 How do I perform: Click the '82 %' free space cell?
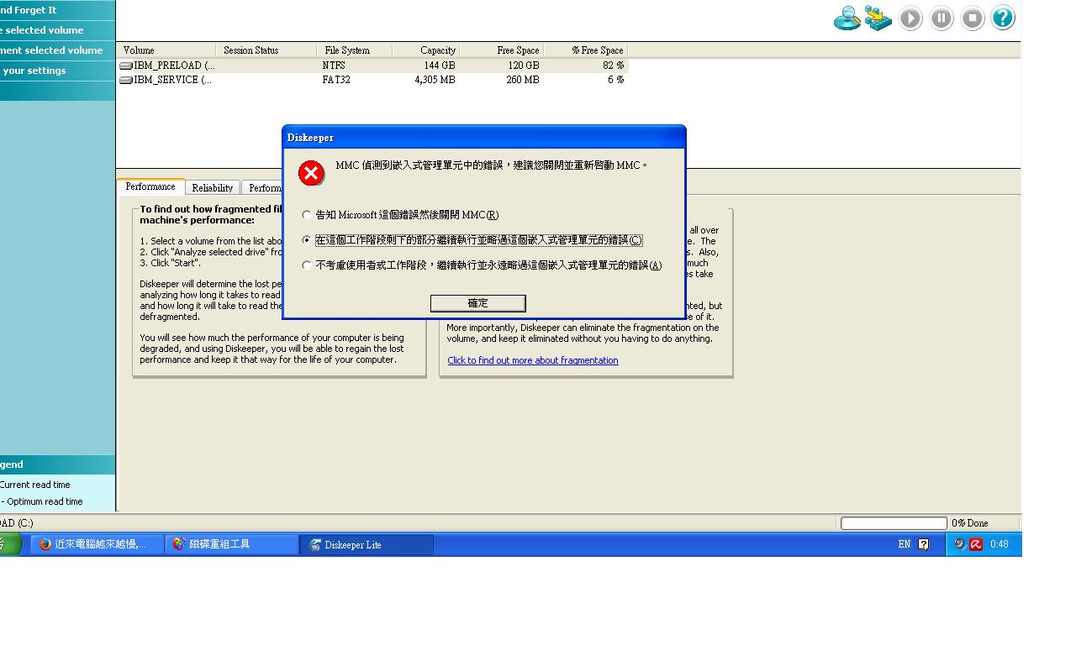pos(613,66)
